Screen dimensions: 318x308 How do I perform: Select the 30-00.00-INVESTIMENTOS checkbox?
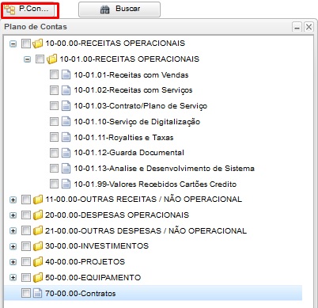(x=26, y=246)
